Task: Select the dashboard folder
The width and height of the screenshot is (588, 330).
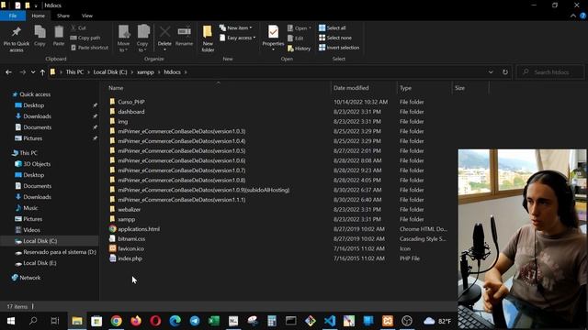Action: click(x=131, y=112)
